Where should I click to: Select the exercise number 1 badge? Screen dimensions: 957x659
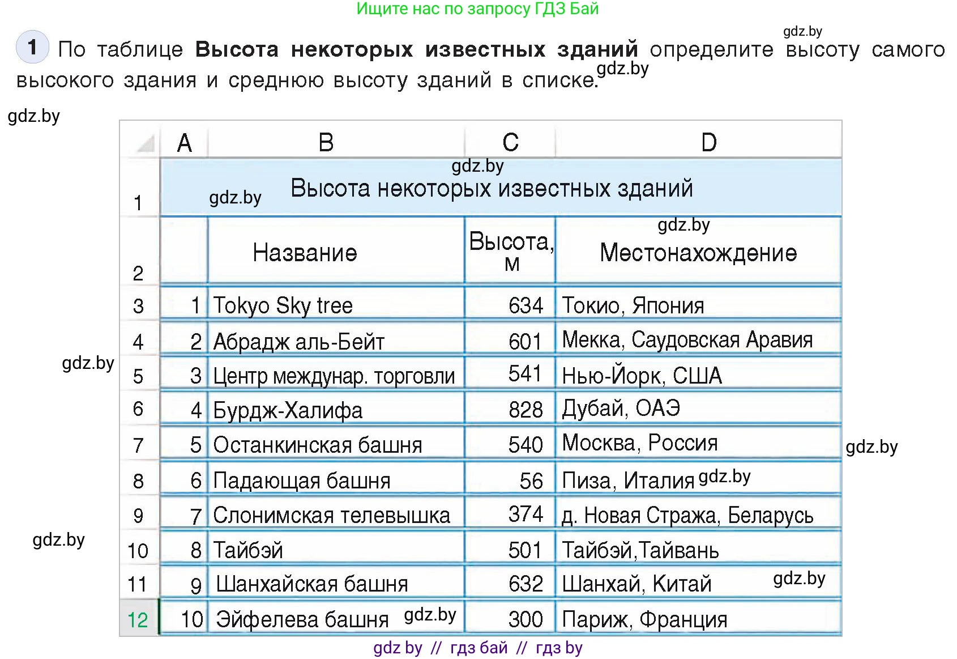[32, 48]
